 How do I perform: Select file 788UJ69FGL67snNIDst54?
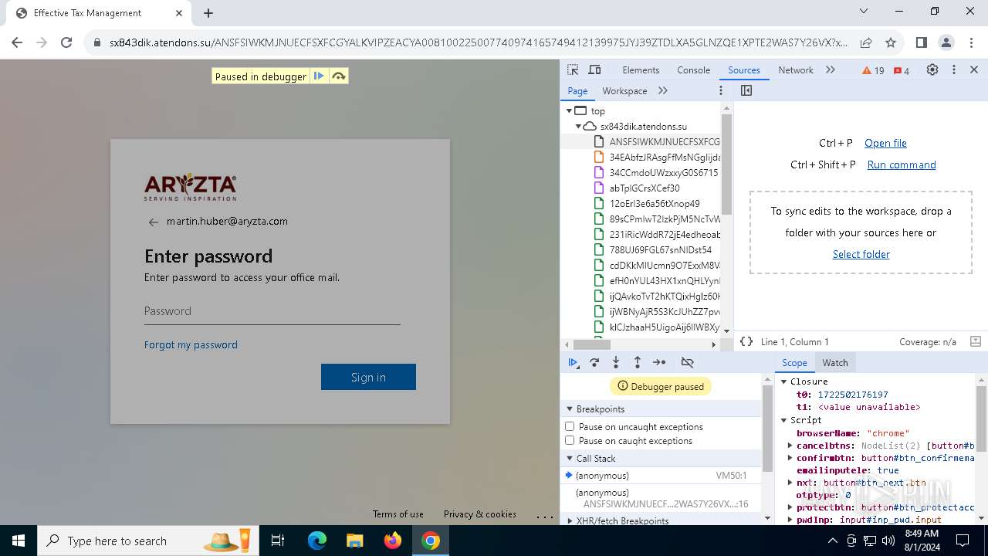(x=660, y=250)
